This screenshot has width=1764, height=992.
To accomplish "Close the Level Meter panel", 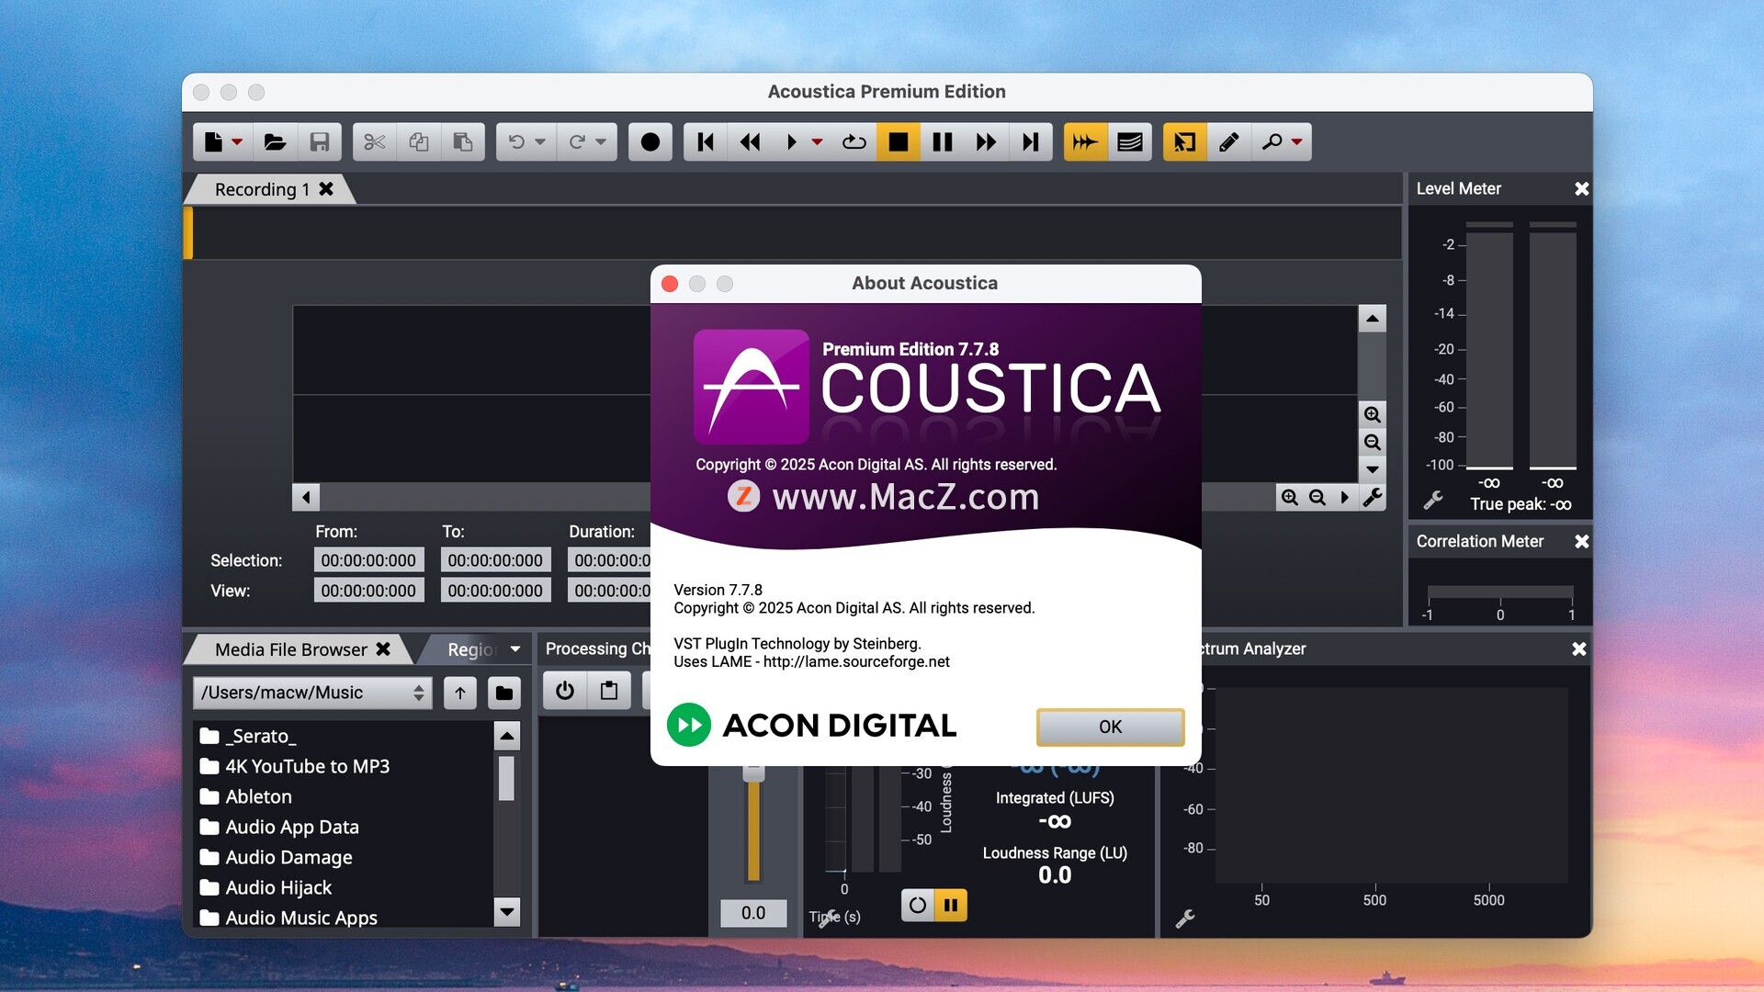I will (1581, 188).
